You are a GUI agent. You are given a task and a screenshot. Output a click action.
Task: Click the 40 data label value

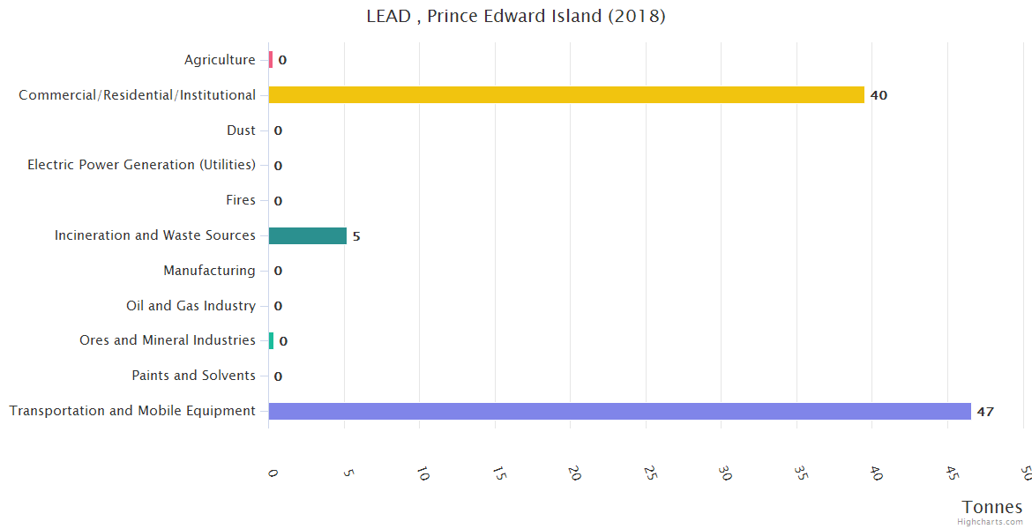879,95
